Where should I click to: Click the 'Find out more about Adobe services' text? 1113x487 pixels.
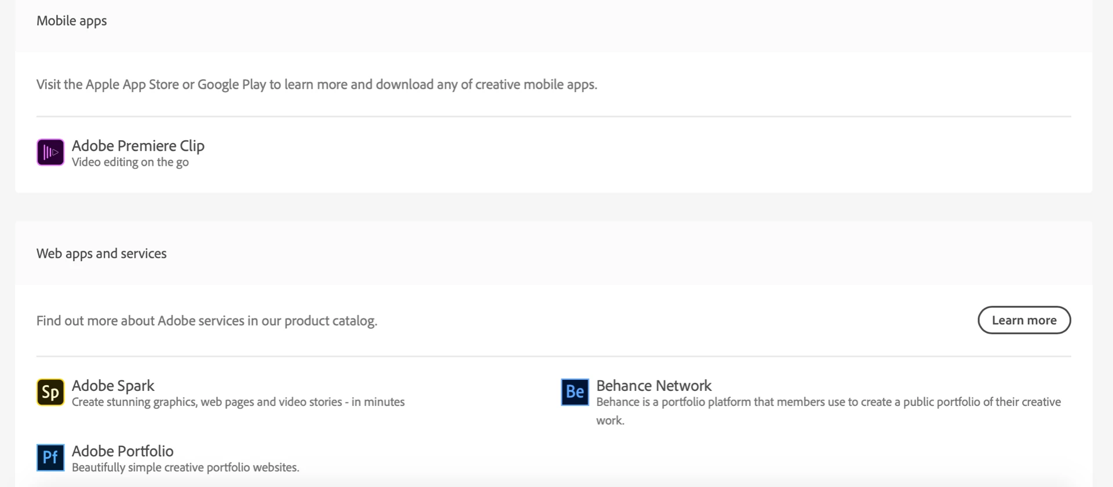(207, 321)
